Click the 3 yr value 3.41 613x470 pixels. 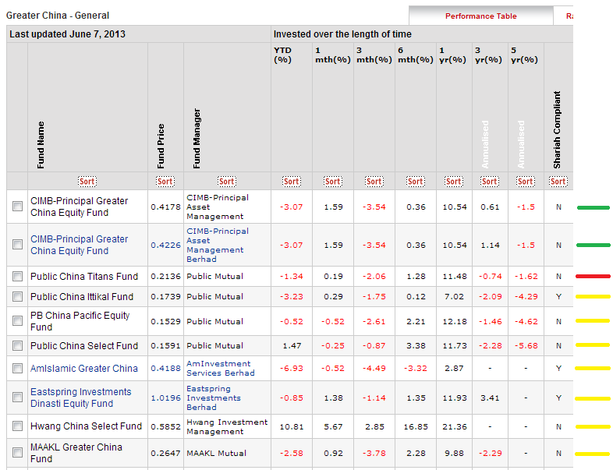tap(490, 398)
